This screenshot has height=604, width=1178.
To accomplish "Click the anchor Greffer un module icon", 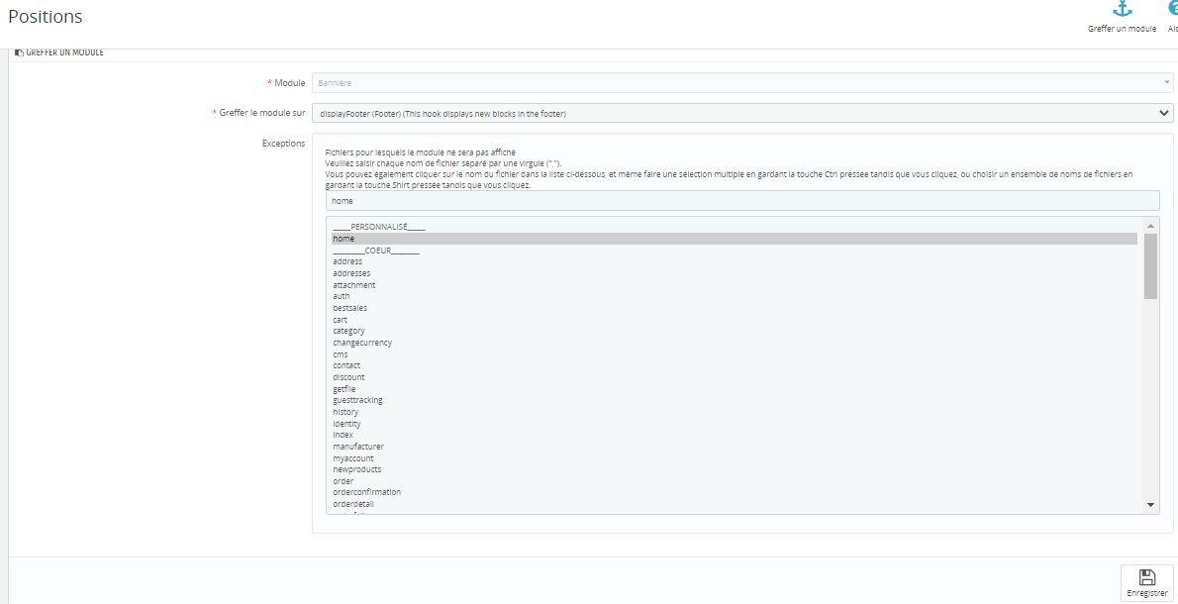I will [x=1122, y=9].
